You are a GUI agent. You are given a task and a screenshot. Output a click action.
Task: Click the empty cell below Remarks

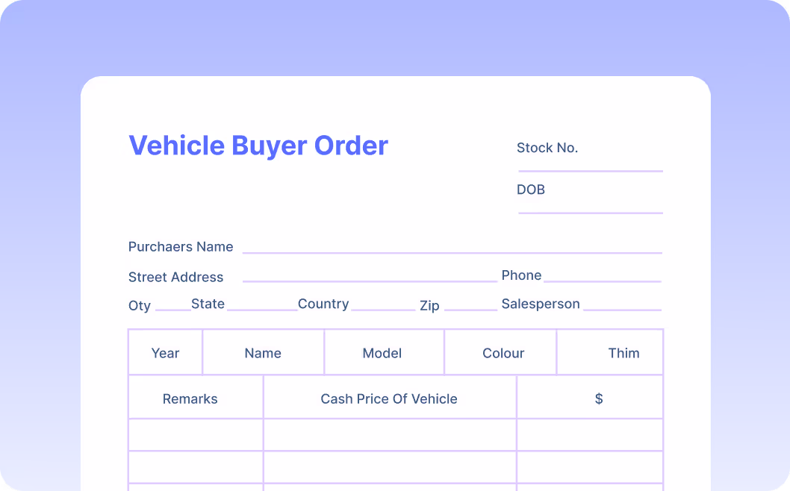point(196,435)
